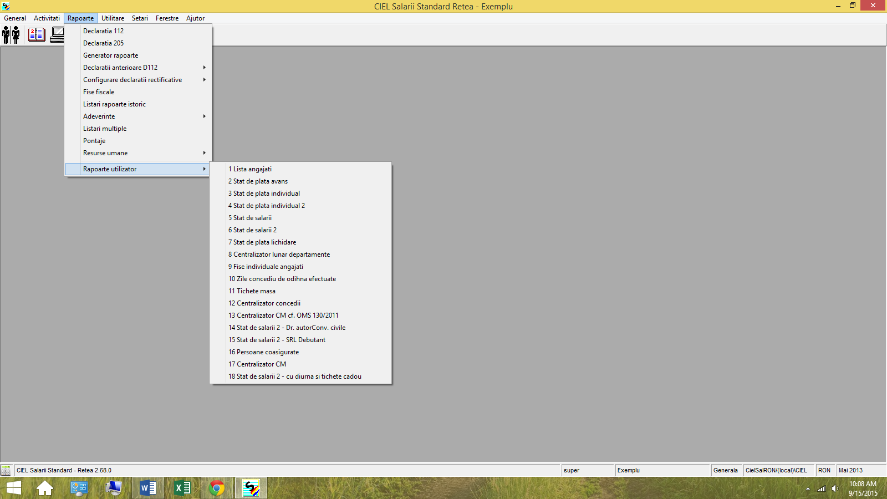The height and width of the screenshot is (499, 887).
Task: Open the Home icon in taskbar
Action: coord(45,488)
